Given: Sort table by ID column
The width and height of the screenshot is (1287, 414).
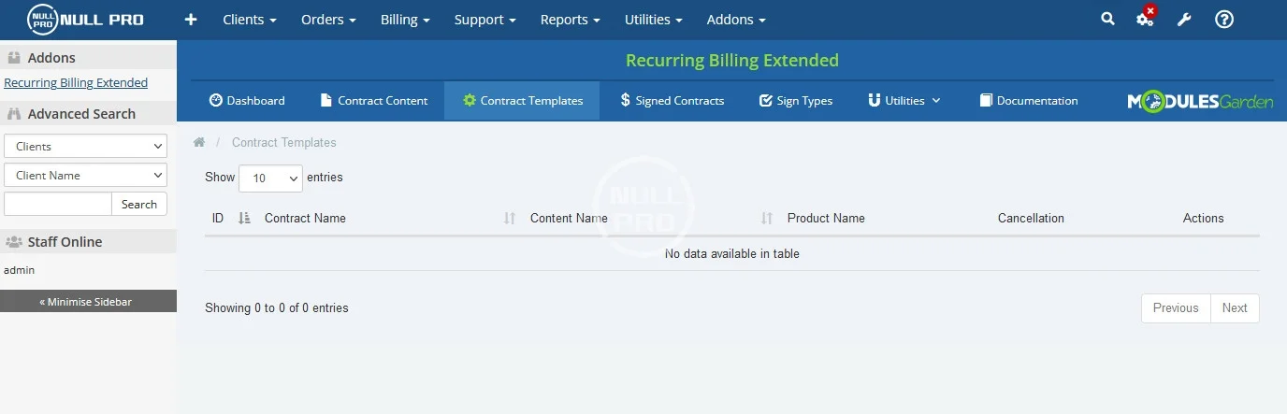Looking at the screenshot, I should point(231,219).
